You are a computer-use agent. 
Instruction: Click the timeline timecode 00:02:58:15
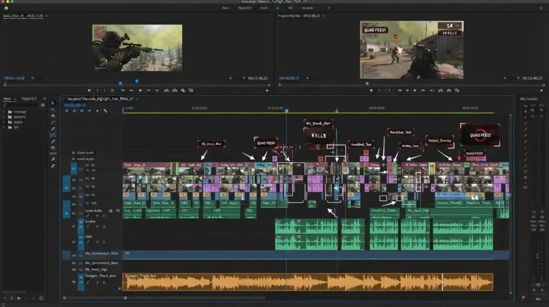(x=75, y=105)
